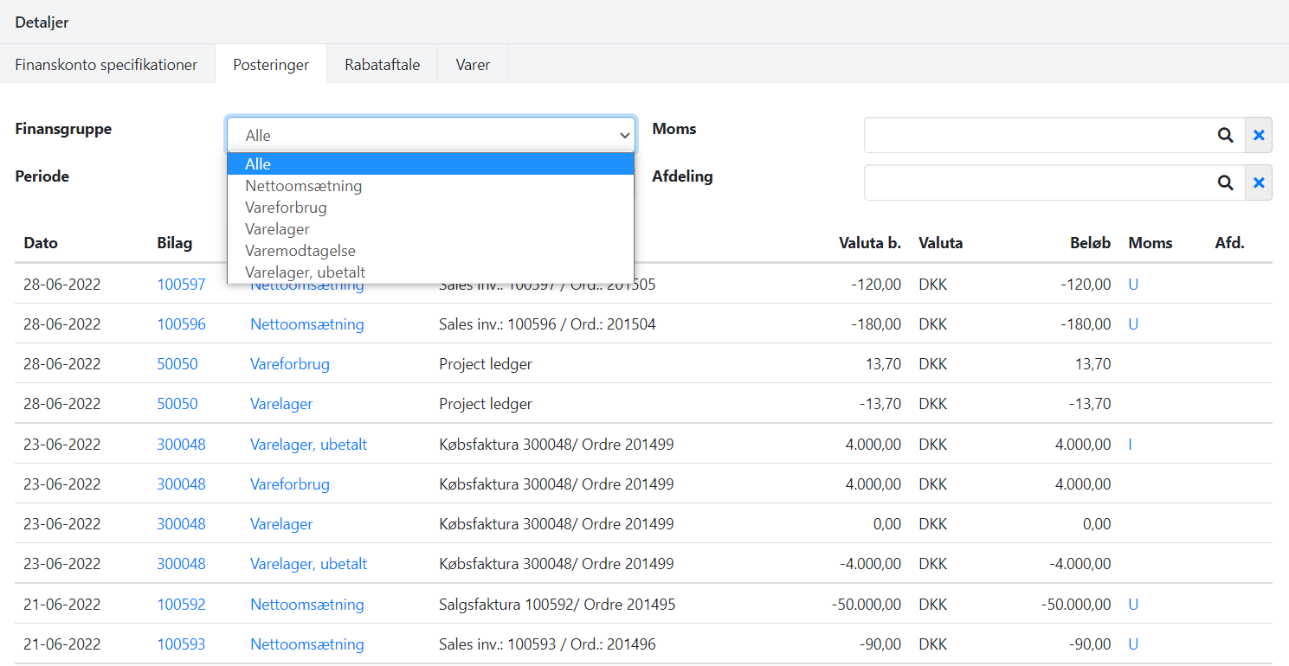
Task: Click the 13,70 Beløb value
Action: [1093, 364]
